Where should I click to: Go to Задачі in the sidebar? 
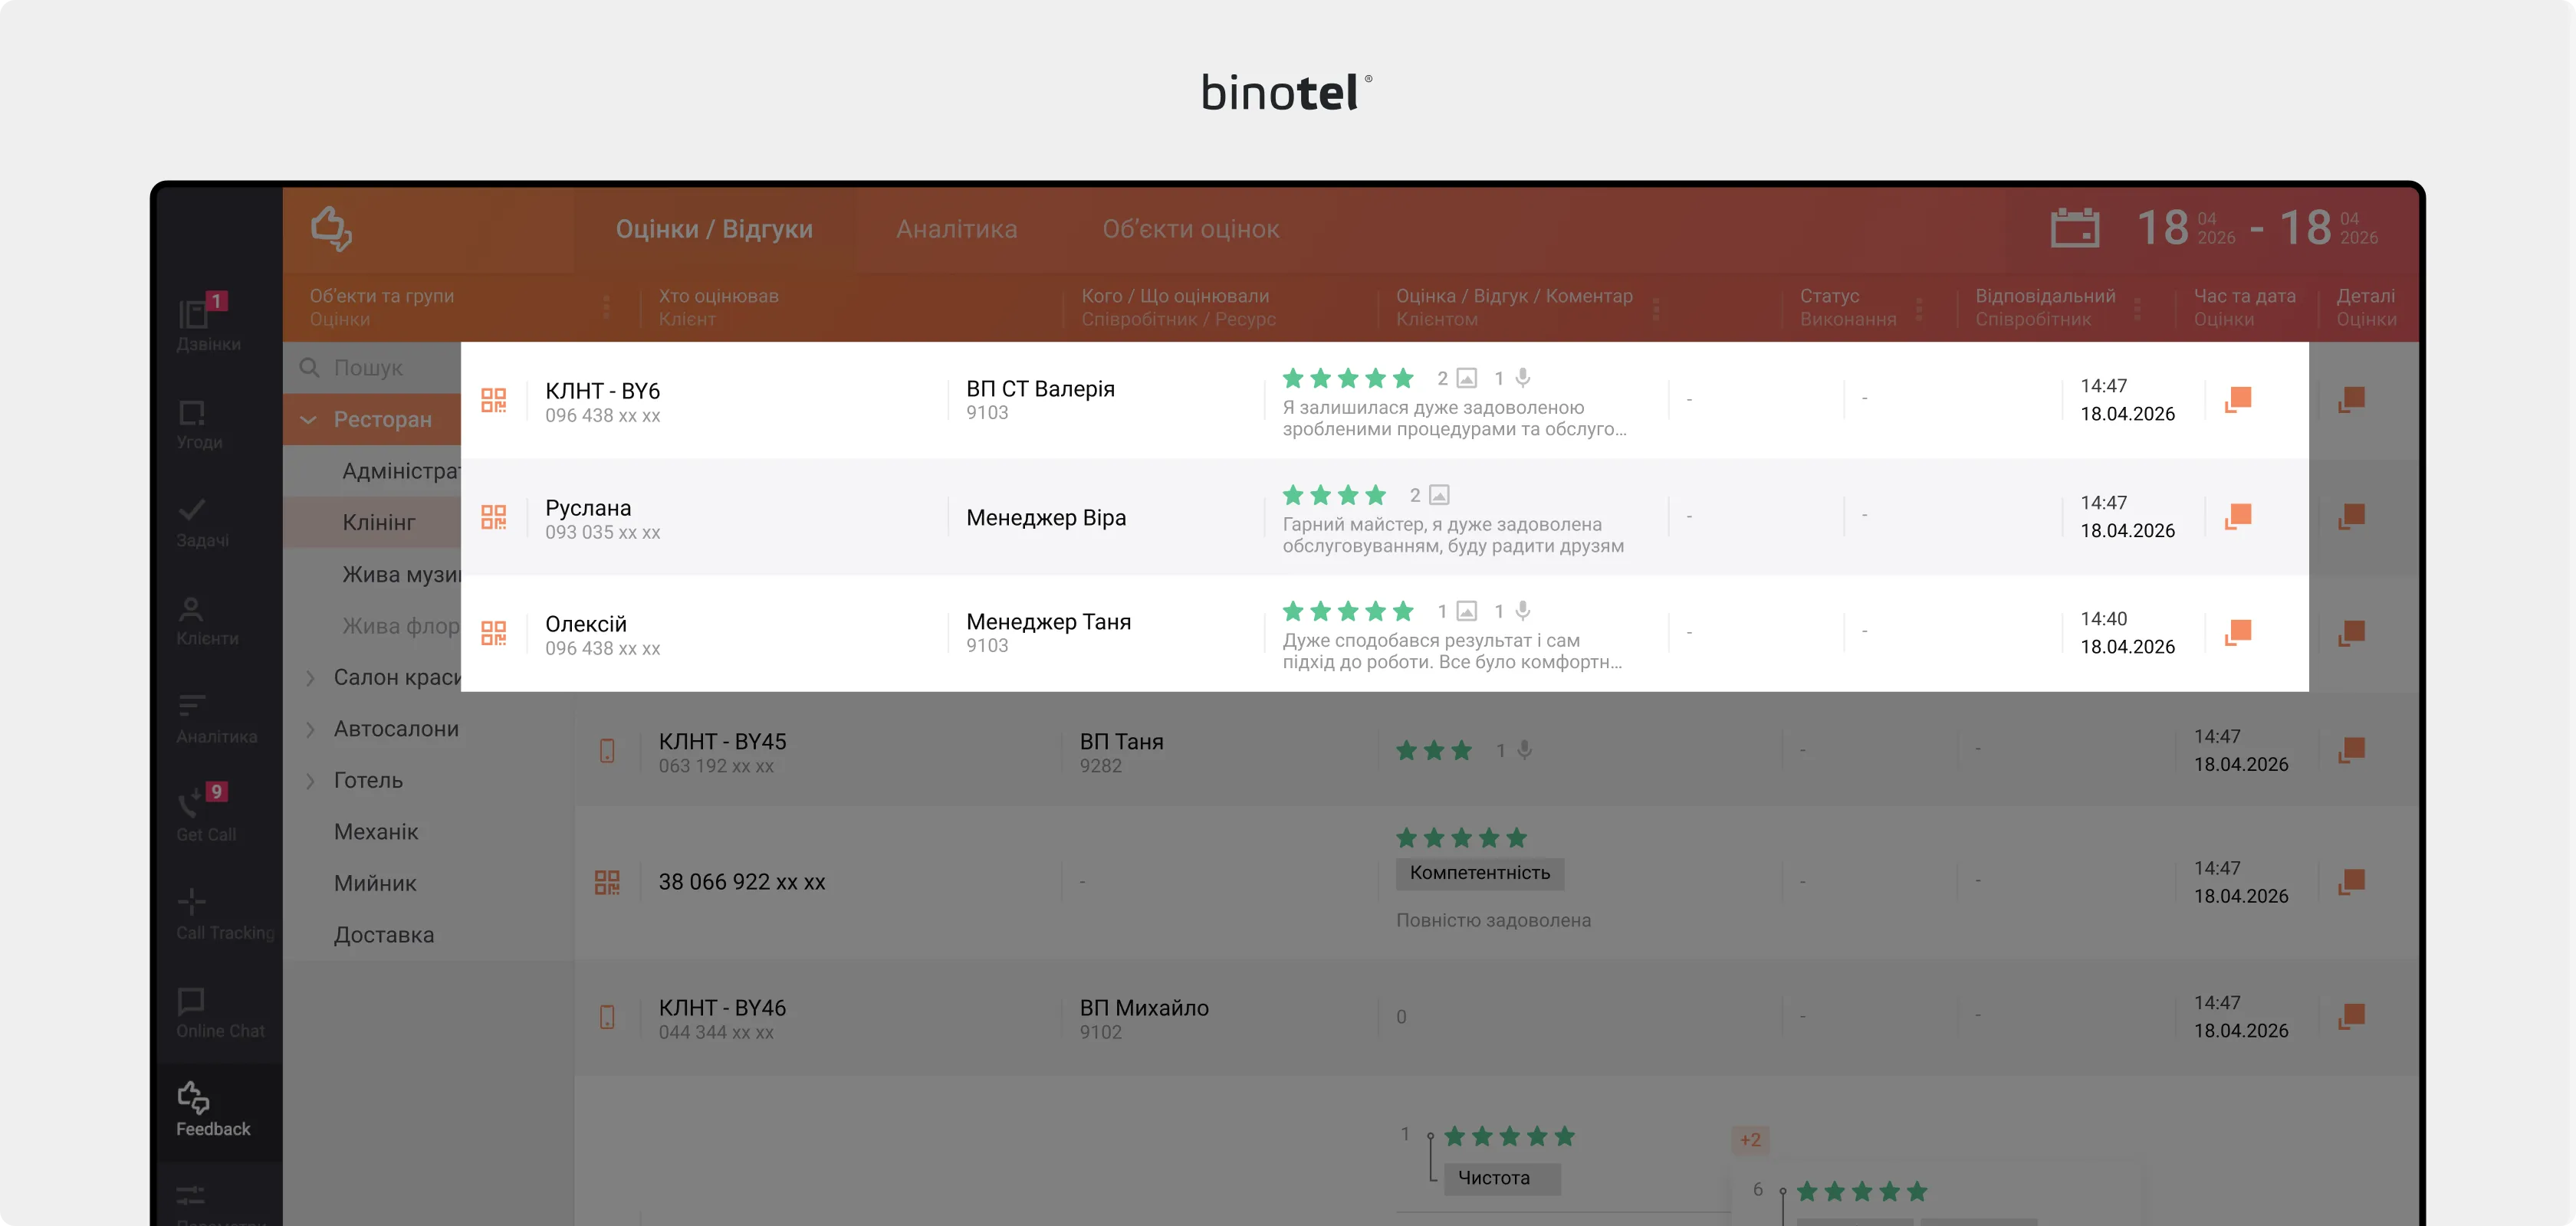pyautogui.click(x=202, y=523)
